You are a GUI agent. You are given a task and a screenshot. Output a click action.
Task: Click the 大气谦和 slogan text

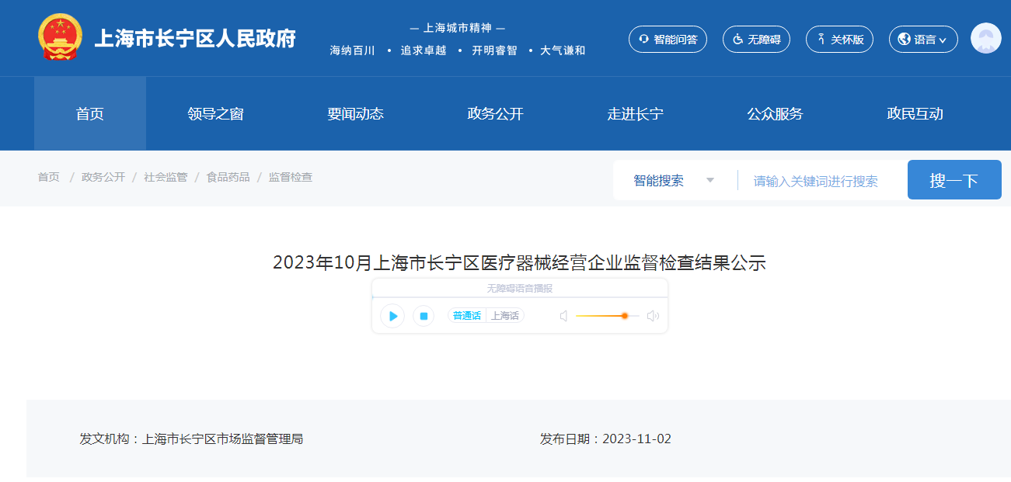(563, 50)
